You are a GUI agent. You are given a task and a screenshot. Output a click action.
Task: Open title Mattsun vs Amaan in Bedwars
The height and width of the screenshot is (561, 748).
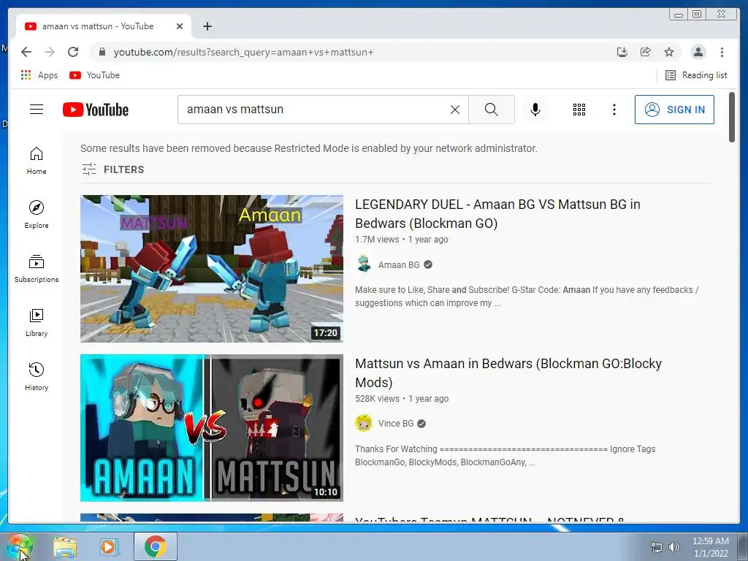click(508, 373)
